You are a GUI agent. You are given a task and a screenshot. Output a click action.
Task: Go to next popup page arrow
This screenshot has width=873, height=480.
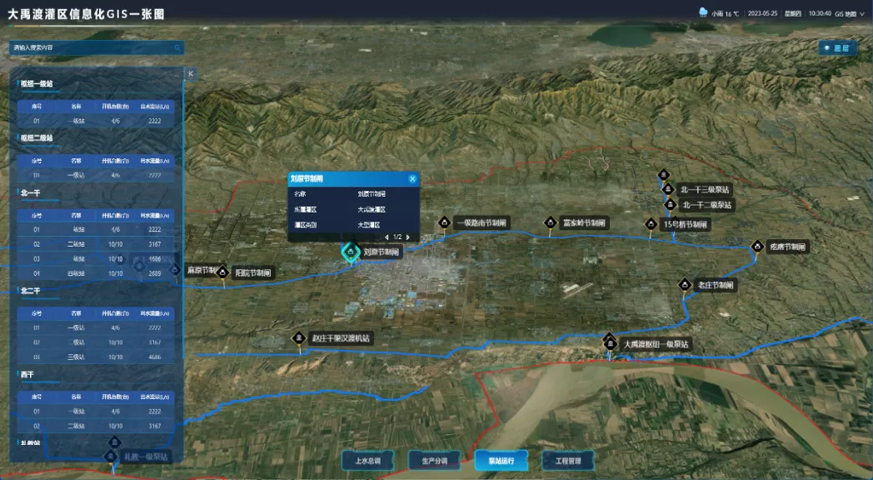tap(408, 237)
